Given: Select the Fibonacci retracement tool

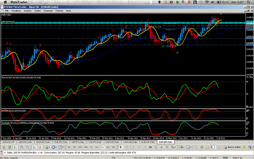Looking at the screenshot, I should (156, 147).
